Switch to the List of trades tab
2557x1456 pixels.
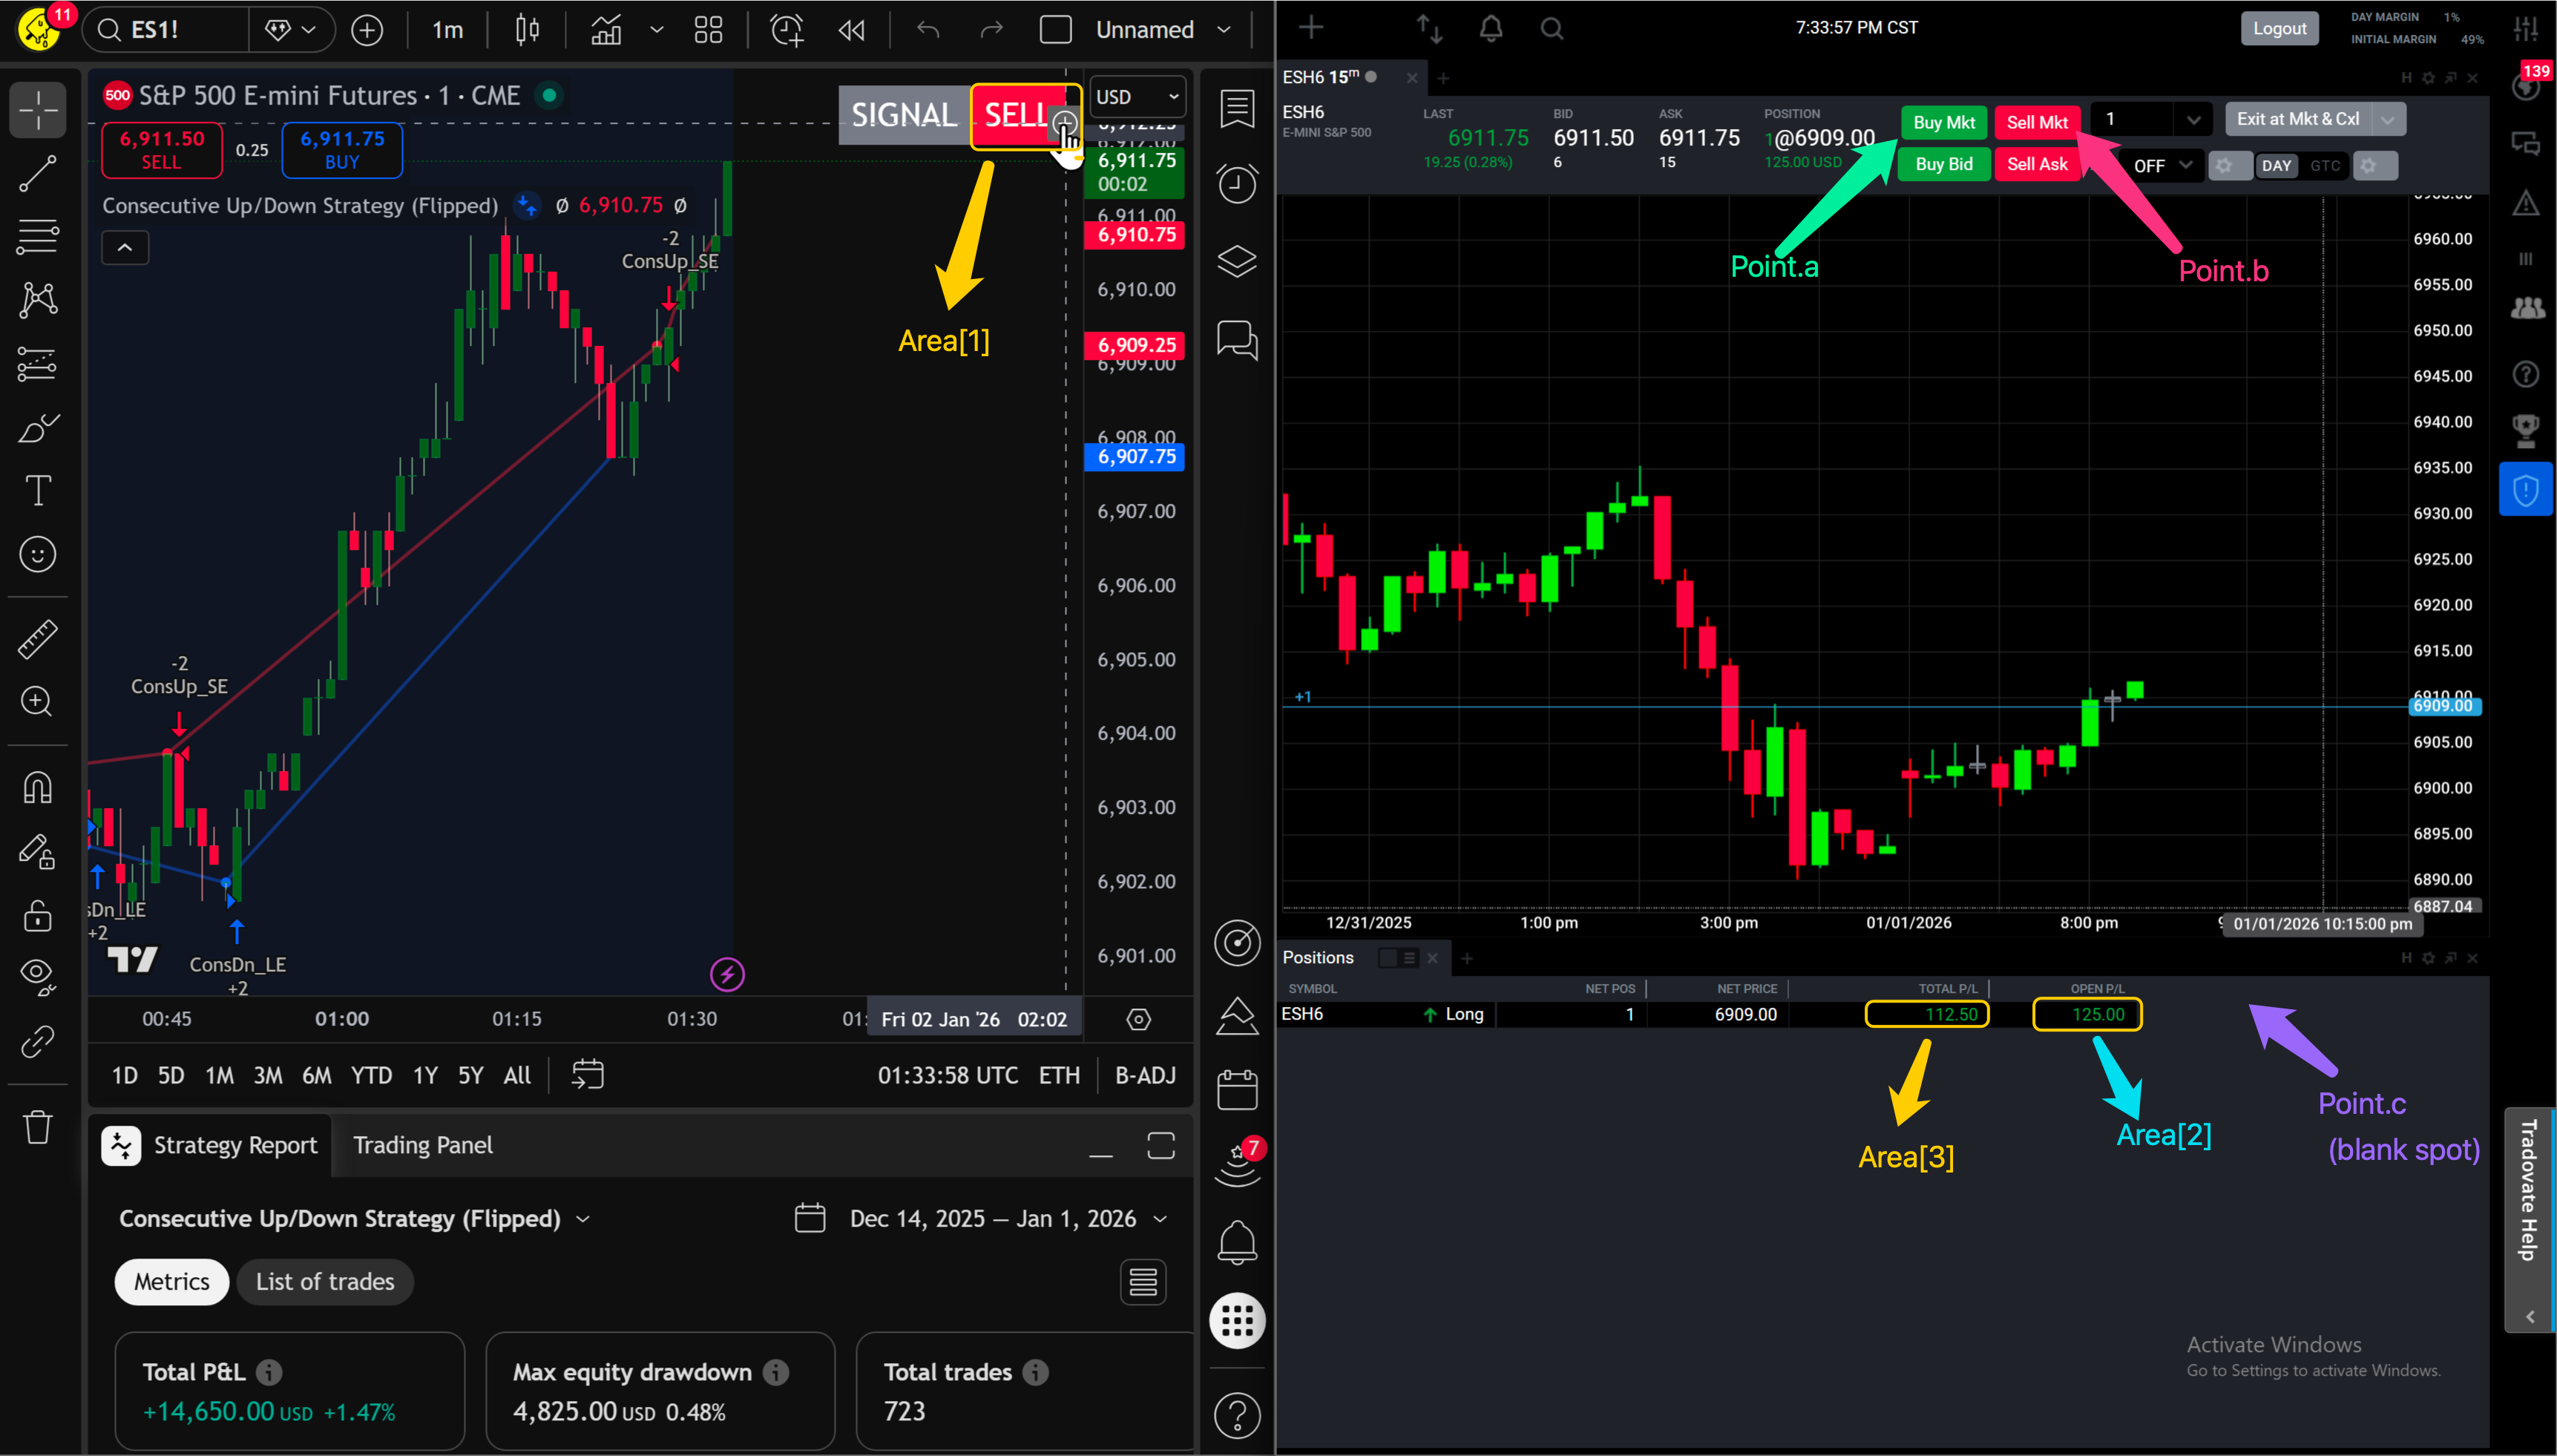tap(324, 1281)
